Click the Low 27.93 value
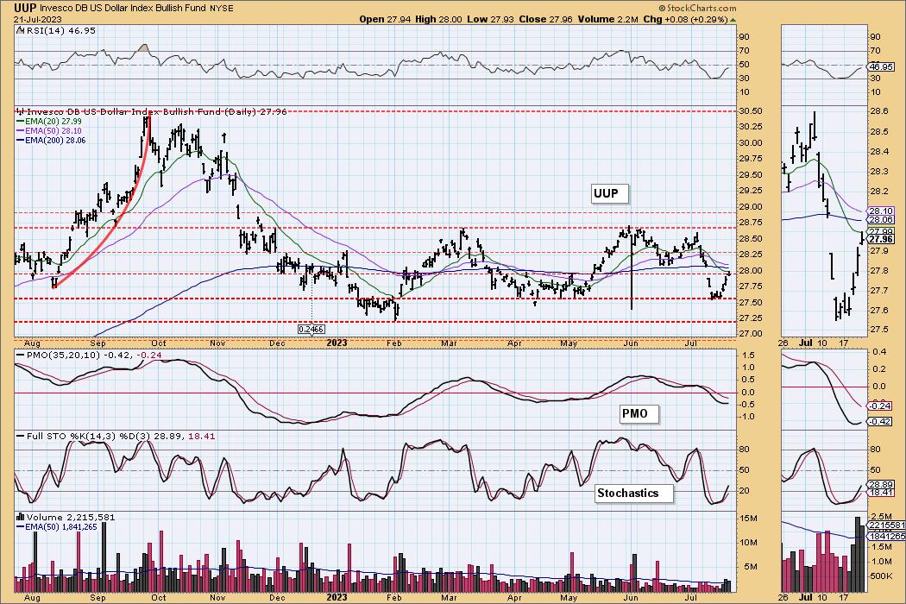This screenshot has height=604, width=906. pyautogui.click(x=491, y=19)
